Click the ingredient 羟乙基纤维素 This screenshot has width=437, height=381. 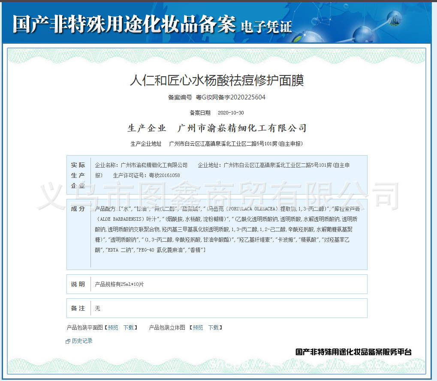254,240
